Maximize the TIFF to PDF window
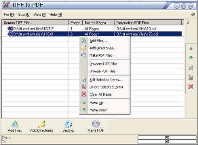Image resolution: width=198 pixels, height=145 pixels. click(184, 6)
